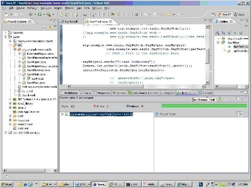Collapse the SayHi project node

coord(6,37)
